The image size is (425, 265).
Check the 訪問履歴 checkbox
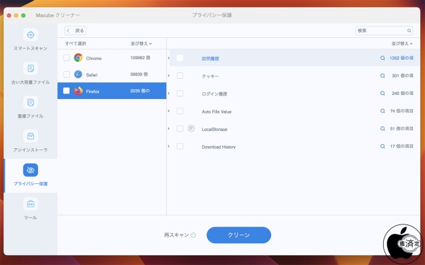pyautogui.click(x=180, y=58)
